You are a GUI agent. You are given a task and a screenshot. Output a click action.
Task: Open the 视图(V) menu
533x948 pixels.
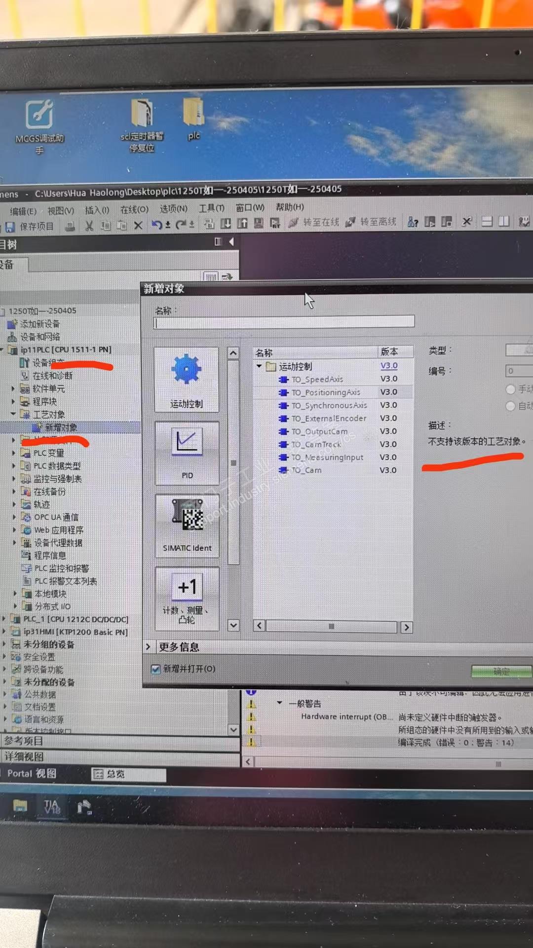click(x=61, y=211)
